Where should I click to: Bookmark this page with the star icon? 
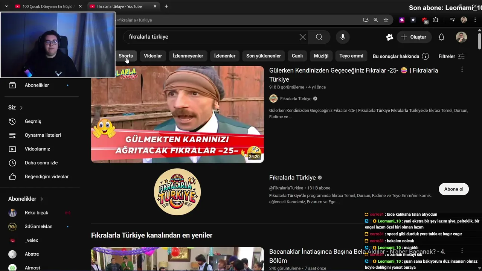386,20
